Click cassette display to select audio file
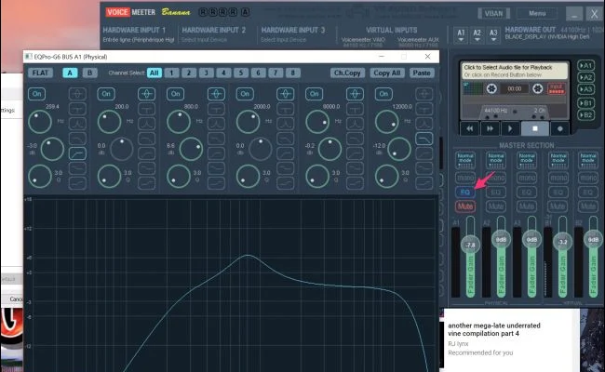This screenshot has height=372, width=605. pyautogui.click(x=516, y=71)
